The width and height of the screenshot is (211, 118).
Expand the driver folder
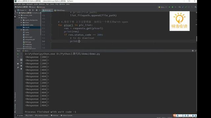pos(21,23)
